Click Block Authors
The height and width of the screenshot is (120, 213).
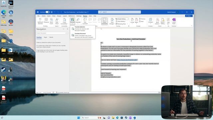coord(157,21)
